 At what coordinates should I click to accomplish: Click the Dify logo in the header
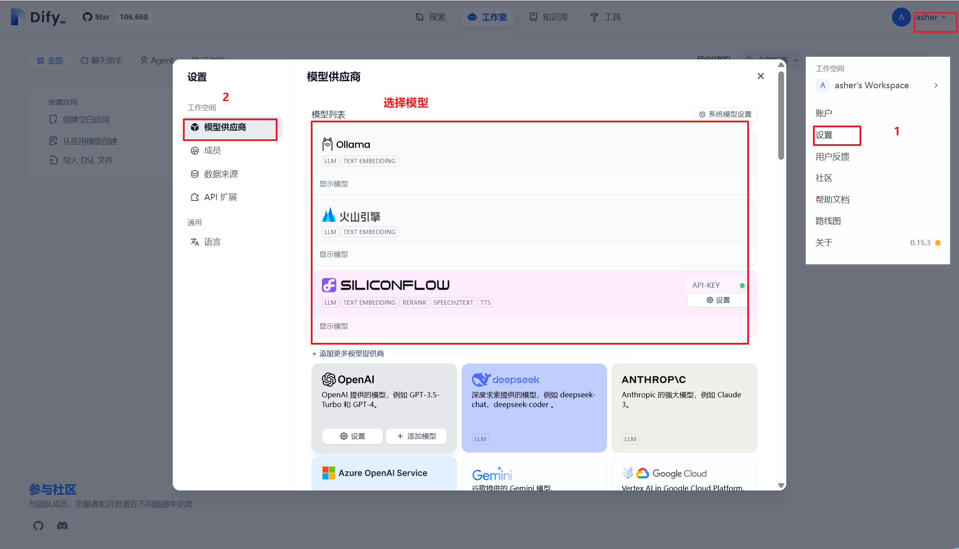pyautogui.click(x=38, y=17)
